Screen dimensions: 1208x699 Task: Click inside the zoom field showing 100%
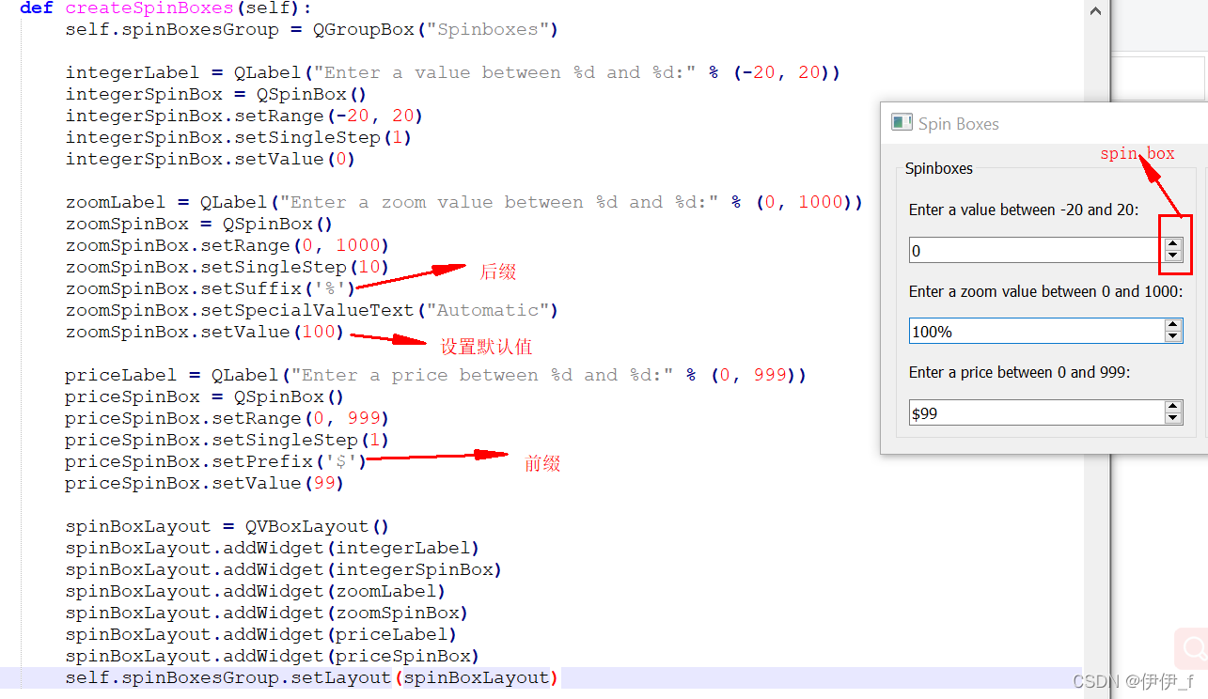(x=1025, y=331)
